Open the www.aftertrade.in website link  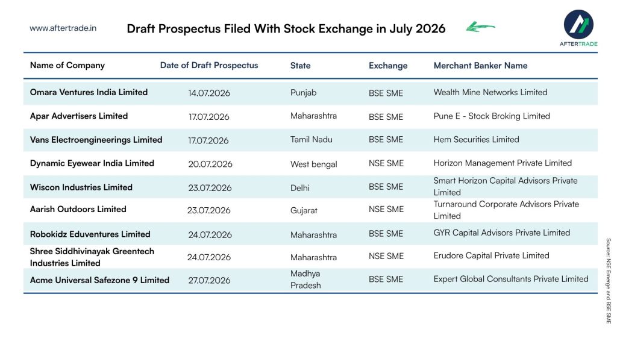point(63,28)
